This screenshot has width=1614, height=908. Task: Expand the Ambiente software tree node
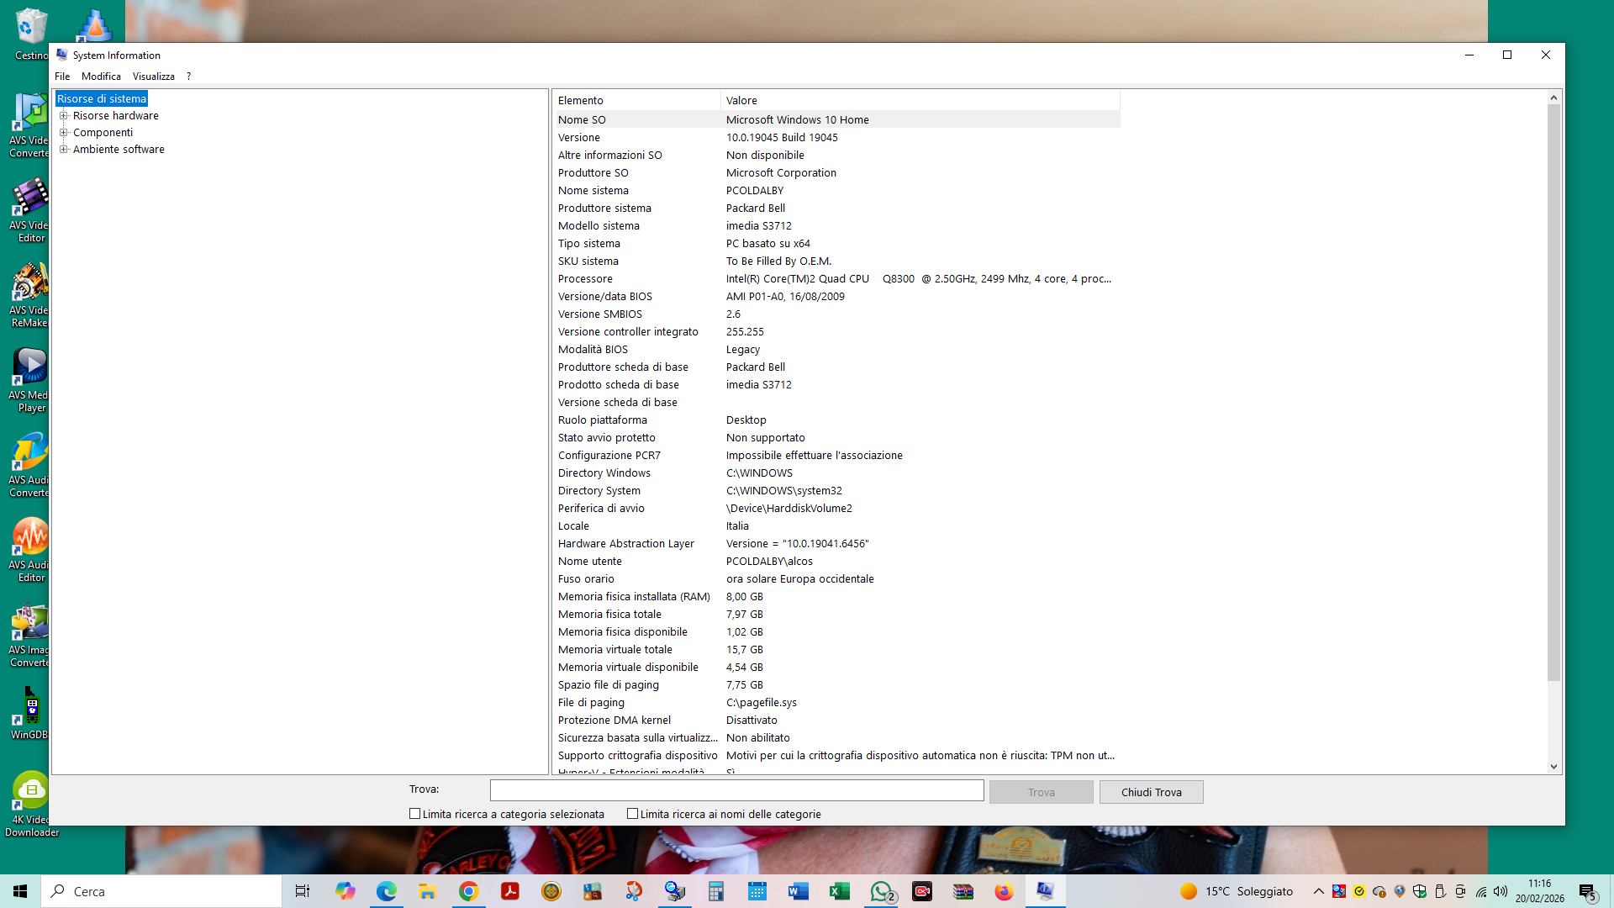(x=63, y=150)
